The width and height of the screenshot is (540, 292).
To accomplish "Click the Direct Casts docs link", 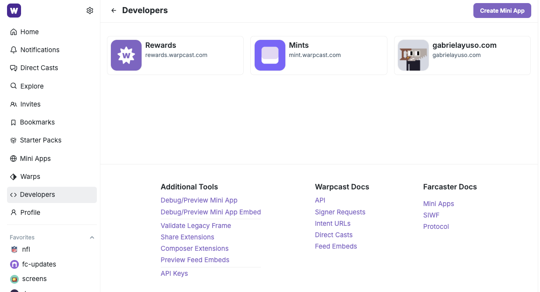I will tap(334, 235).
